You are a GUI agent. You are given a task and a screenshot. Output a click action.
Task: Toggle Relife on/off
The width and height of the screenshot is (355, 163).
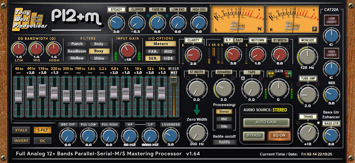click(224, 142)
